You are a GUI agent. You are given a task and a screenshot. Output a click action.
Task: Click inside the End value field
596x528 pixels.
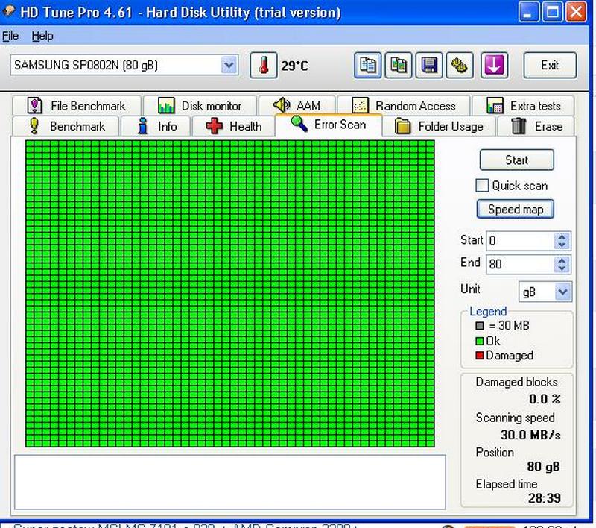(519, 264)
